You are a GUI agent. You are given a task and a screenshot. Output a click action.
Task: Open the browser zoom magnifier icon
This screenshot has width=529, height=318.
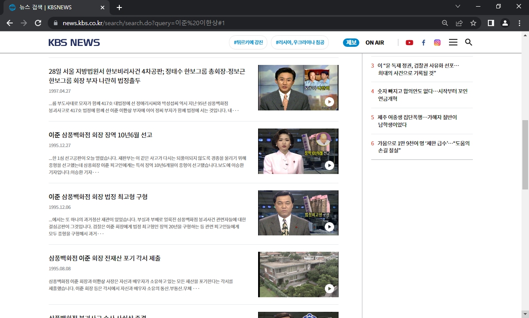445,23
